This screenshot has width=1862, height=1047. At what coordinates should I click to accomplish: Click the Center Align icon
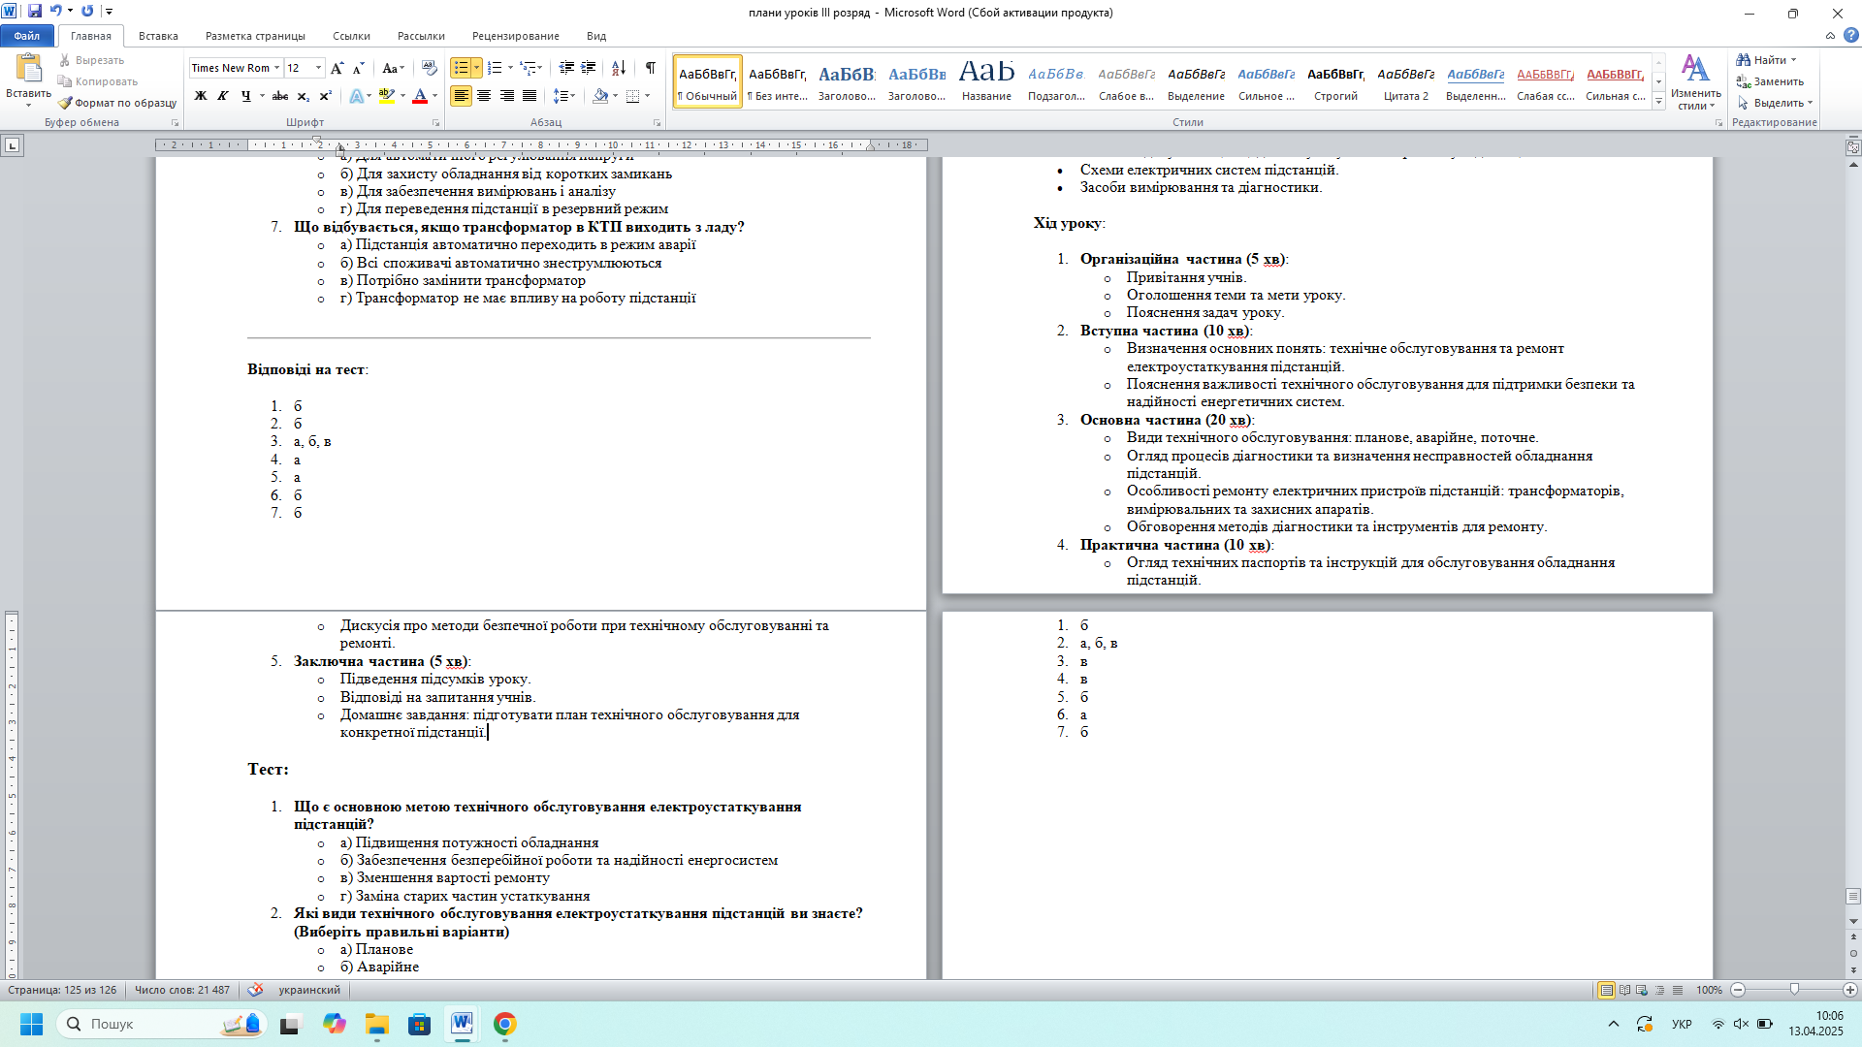[x=484, y=96]
